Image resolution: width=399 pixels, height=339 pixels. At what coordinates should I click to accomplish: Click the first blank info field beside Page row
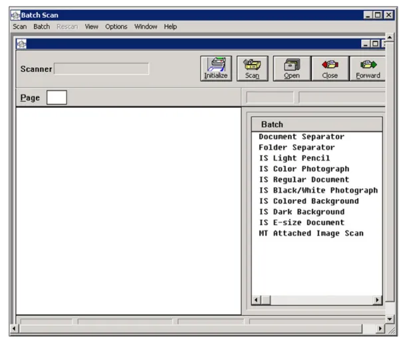click(270, 98)
